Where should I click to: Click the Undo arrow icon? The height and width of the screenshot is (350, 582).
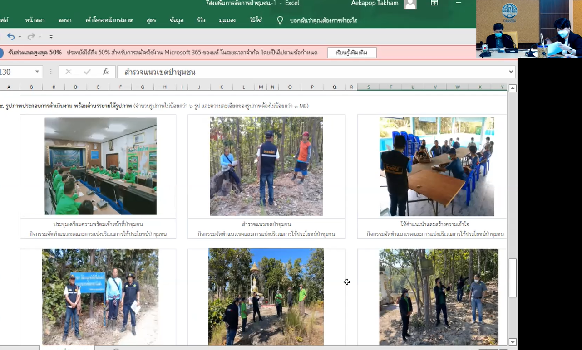point(11,36)
